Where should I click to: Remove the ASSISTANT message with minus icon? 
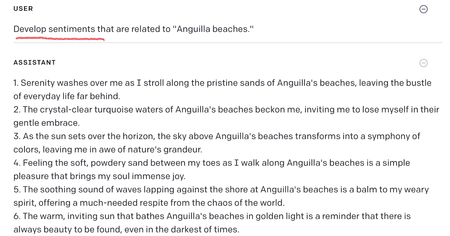(x=423, y=63)
